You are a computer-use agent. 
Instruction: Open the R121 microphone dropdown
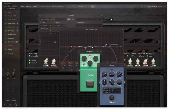[60, 25]
